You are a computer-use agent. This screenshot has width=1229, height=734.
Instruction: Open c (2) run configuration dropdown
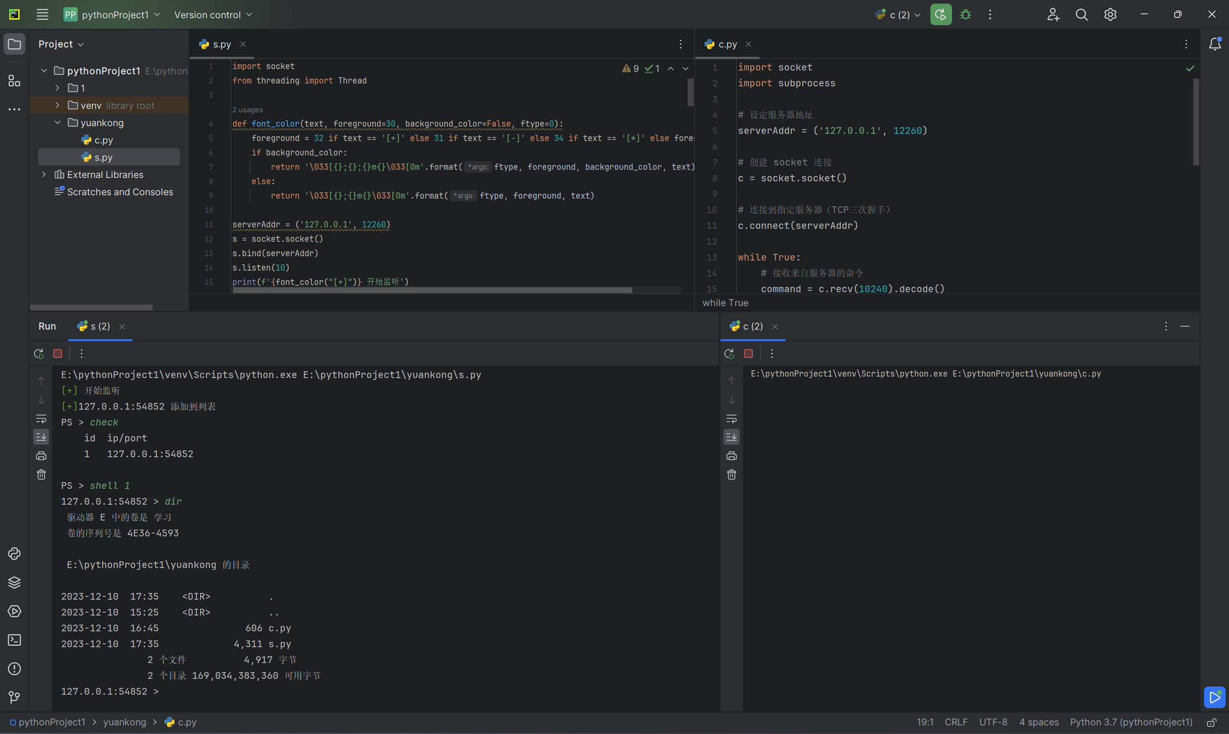[898, 15]
